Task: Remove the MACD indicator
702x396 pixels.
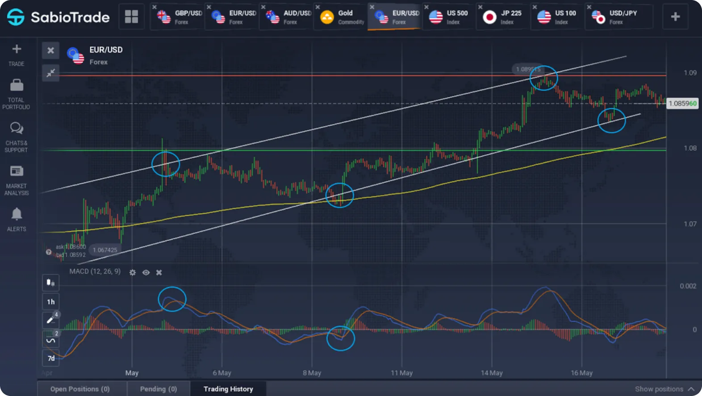Action: pyautogui.click(x=159, y=272)
